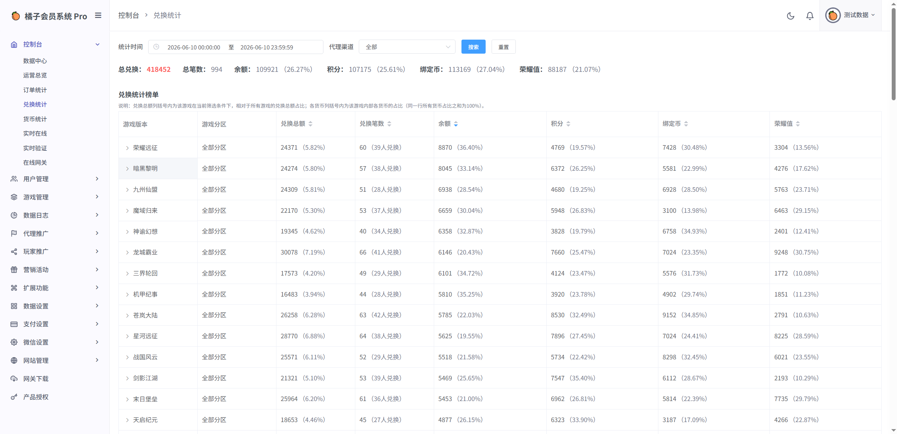This screenshot has width=897, height=434.
Task: Open 运营总览 menu item
Action: click(x=35, y=75)
